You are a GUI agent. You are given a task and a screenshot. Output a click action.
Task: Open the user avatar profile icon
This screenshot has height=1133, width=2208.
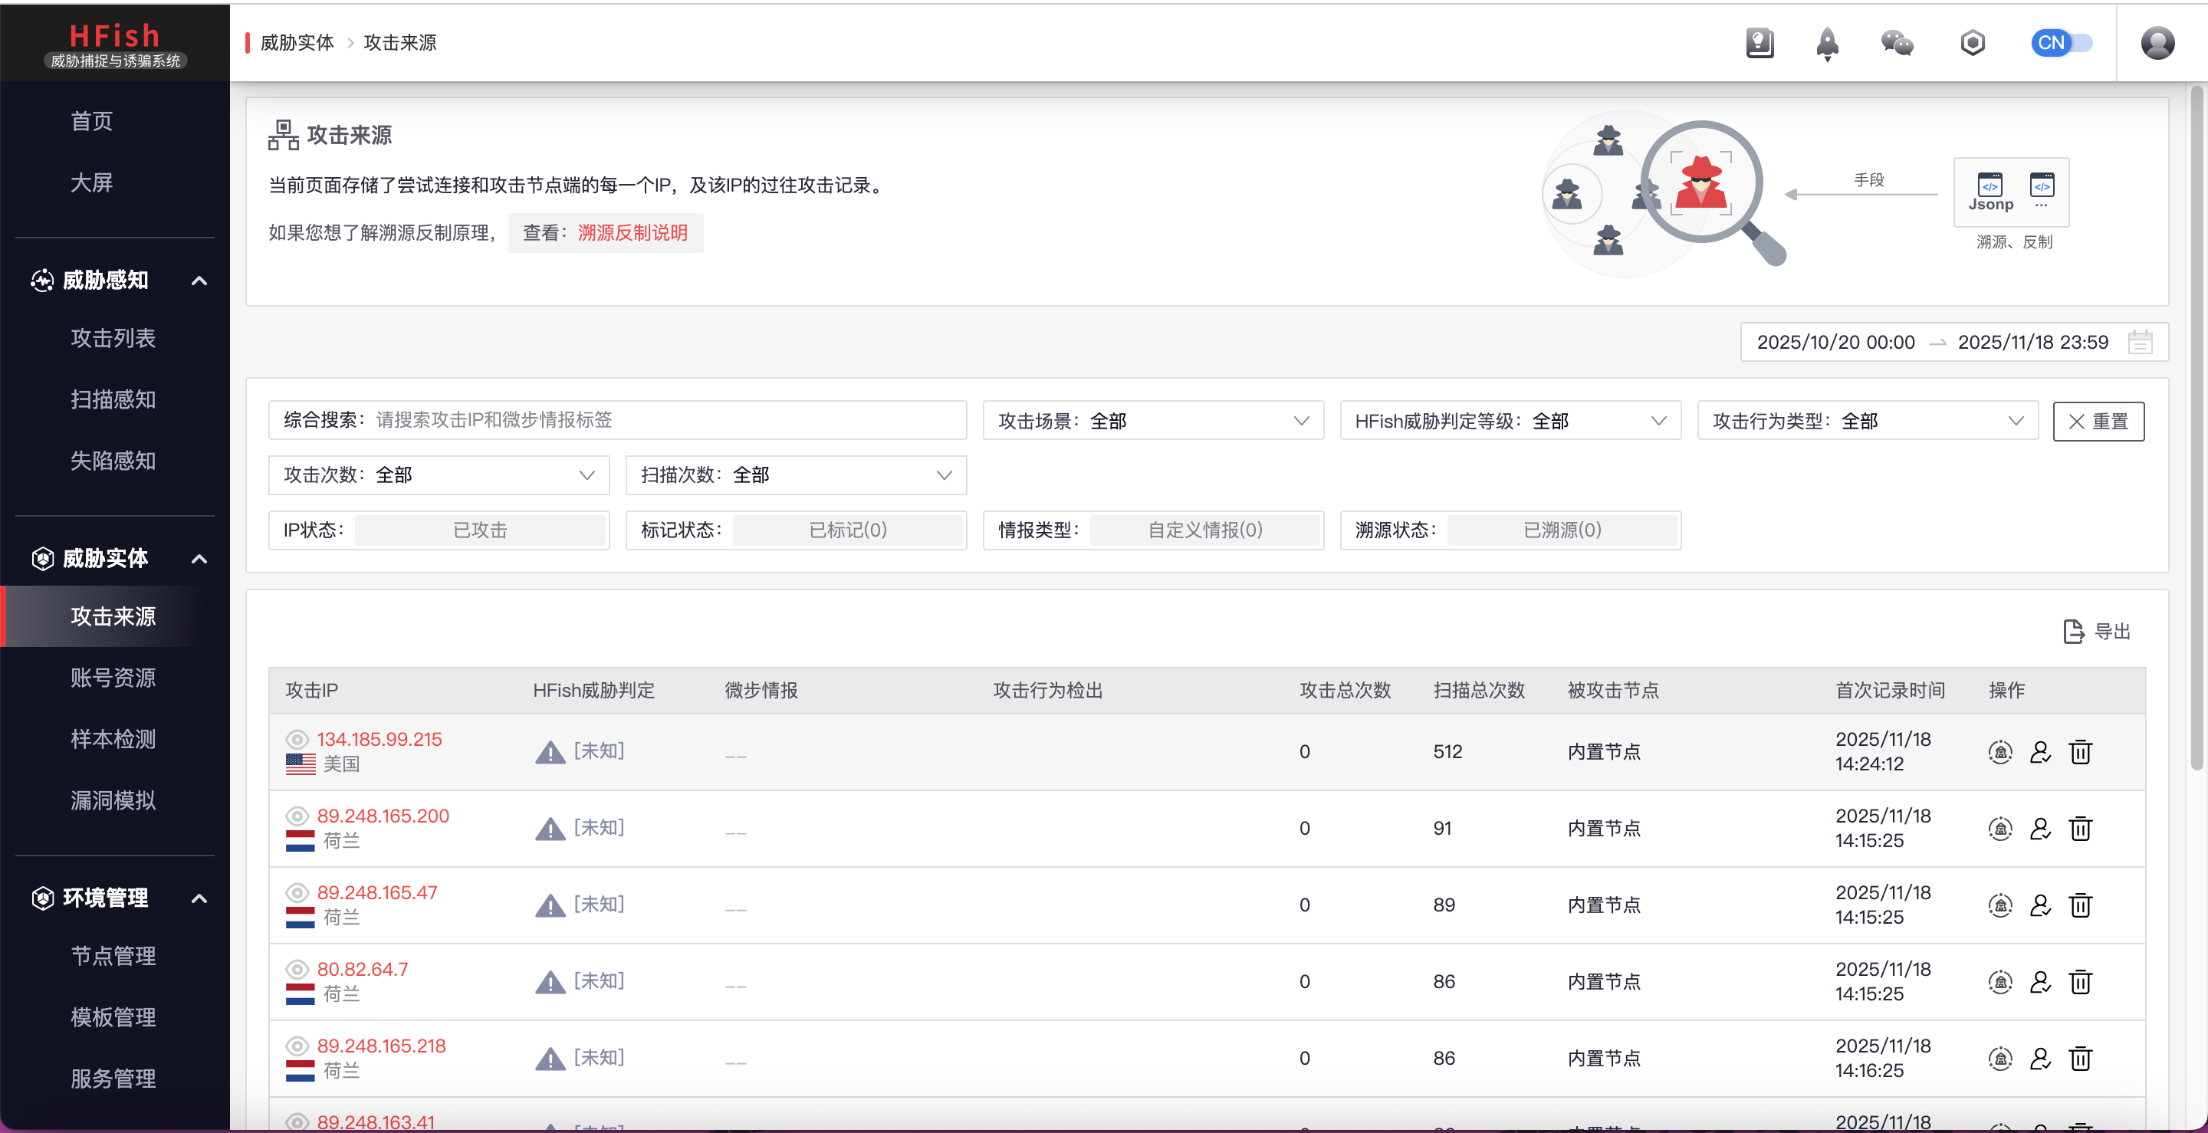[x=2157, y=43]
